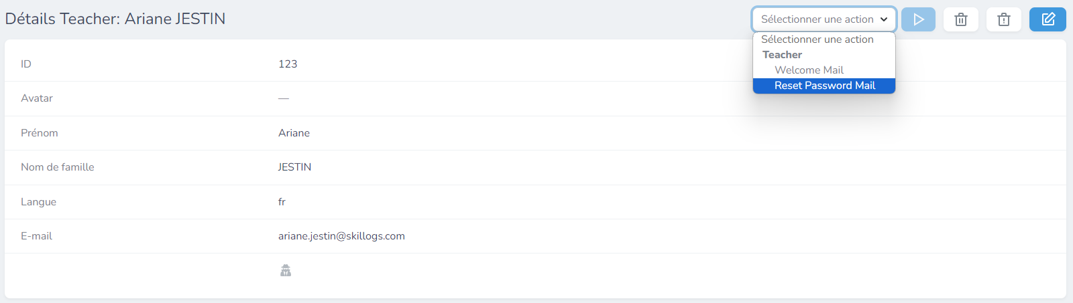Collapse the Sélectionner une action combo box
Viewport: 1073px width, 303px height.
pyautogui.click(x=824, y=19)
